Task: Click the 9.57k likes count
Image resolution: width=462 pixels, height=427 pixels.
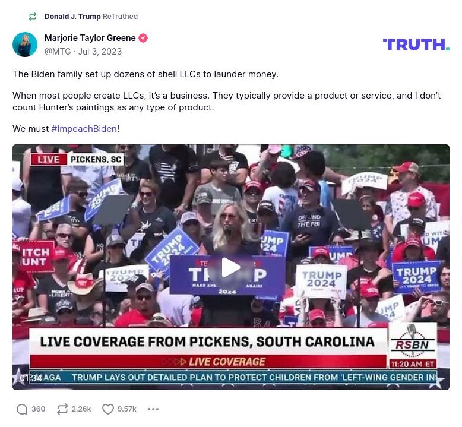Action: coord(127,409)
